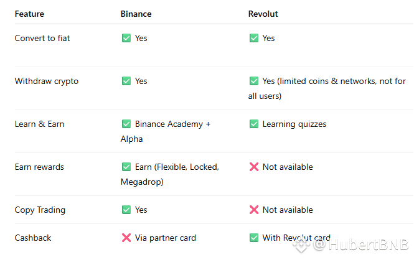This screenshot has height=260, width=414.
Task: Click green checkmark in Binance Convert to fiat
Action: click(x=126, y=39)
